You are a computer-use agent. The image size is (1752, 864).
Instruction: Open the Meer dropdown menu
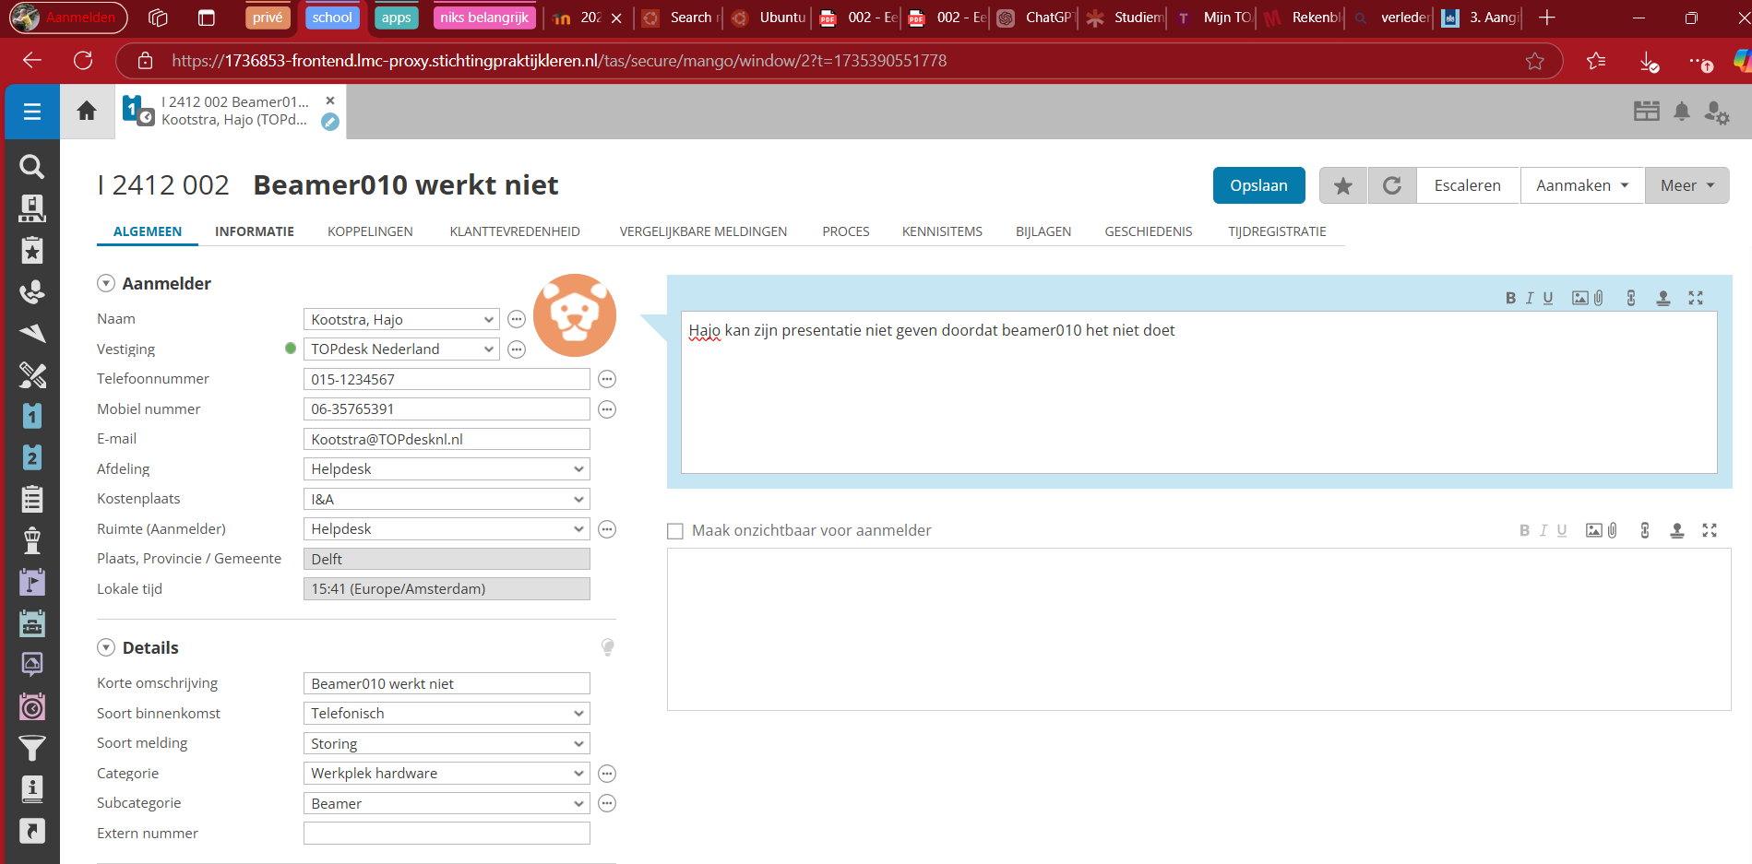1686,185
